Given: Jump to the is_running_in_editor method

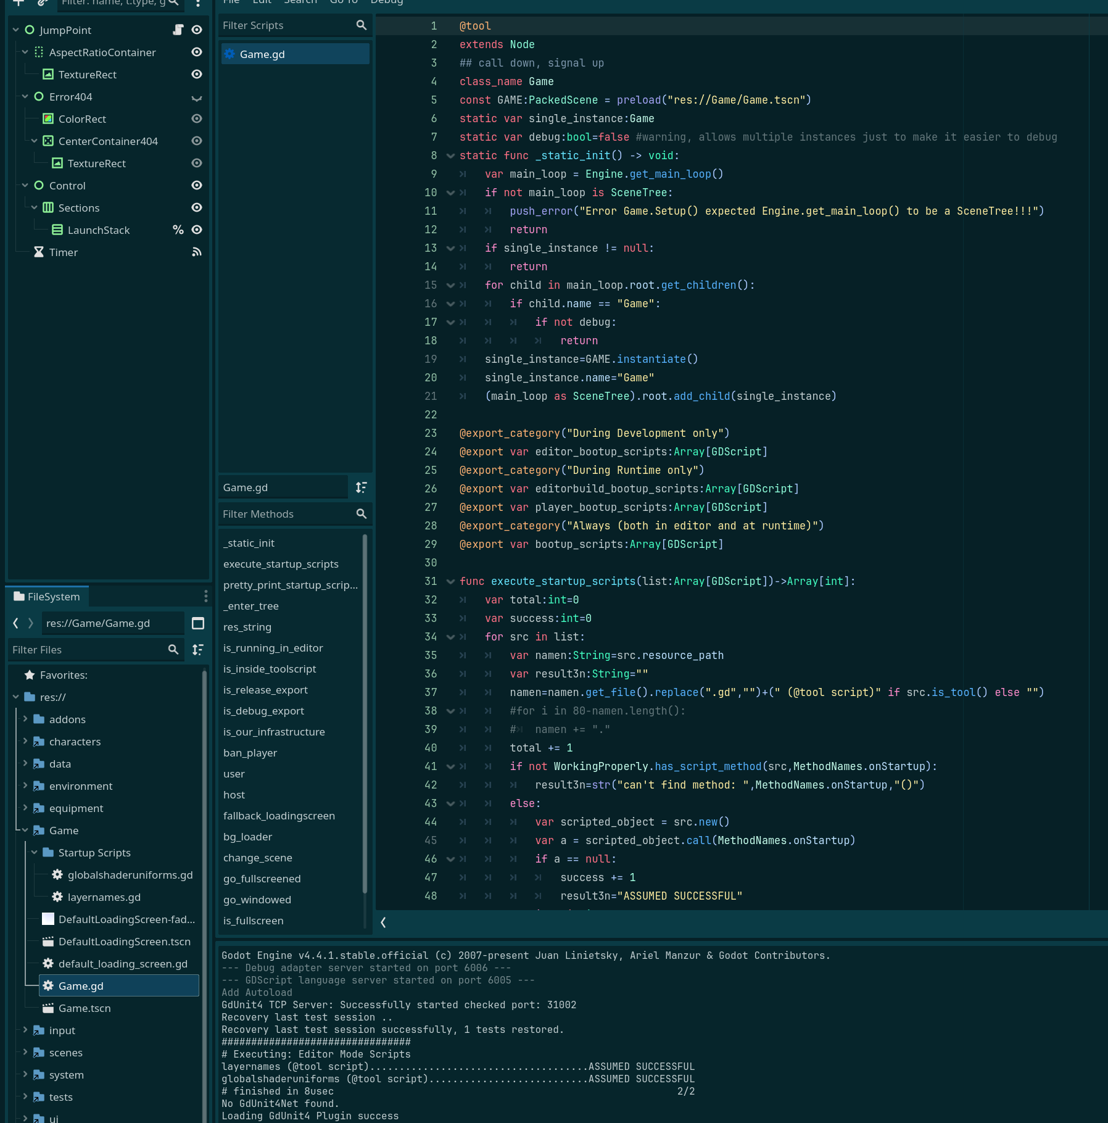Looking at the screenshot, I should click(x=273, y=648).
